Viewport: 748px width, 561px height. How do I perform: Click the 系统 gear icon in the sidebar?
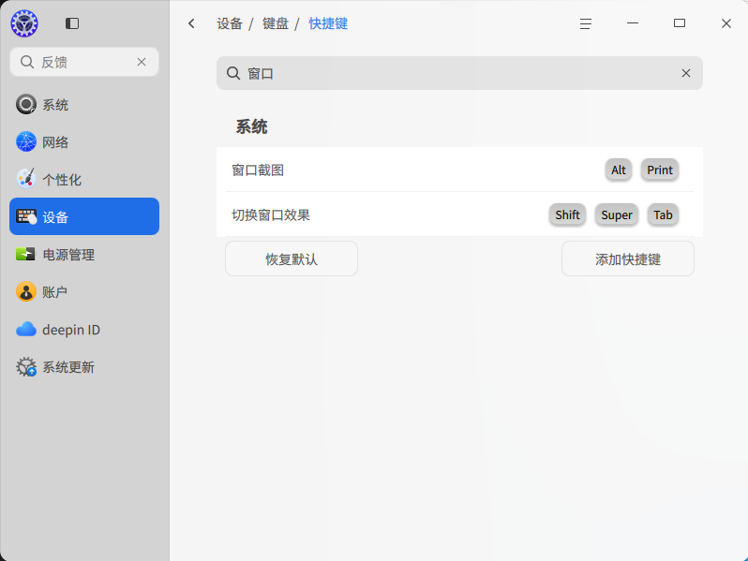point(25,104)
